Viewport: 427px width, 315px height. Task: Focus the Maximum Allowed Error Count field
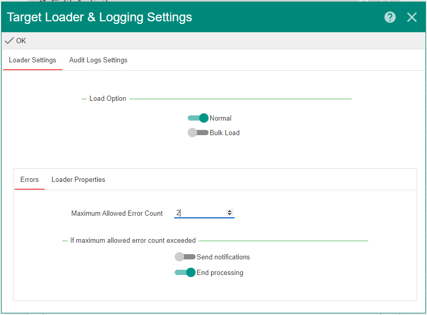click(200, 213)
